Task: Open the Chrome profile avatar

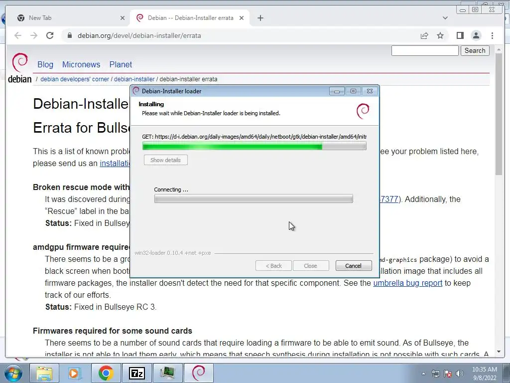Action: (476, 35)
